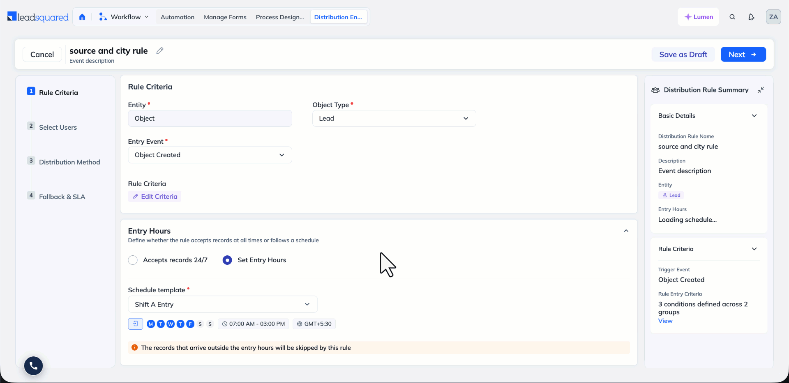Click the Friday day chip
This screenshot has width=789, height=383.
click(190, 324)
